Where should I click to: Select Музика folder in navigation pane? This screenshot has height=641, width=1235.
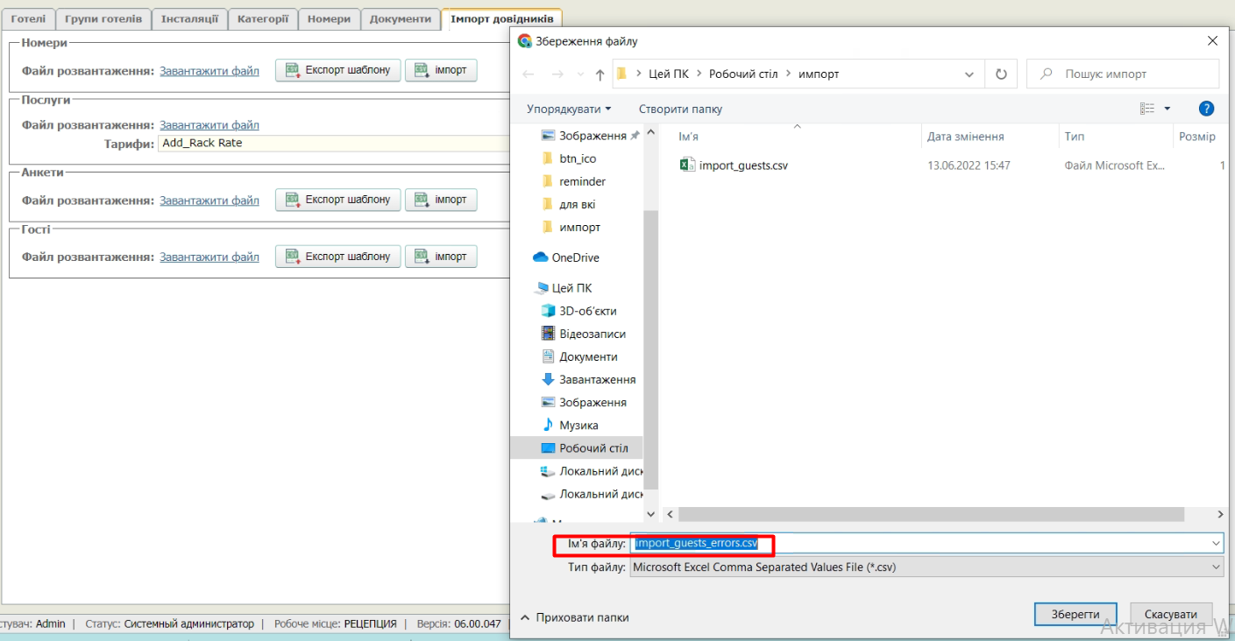click(578, 425)
